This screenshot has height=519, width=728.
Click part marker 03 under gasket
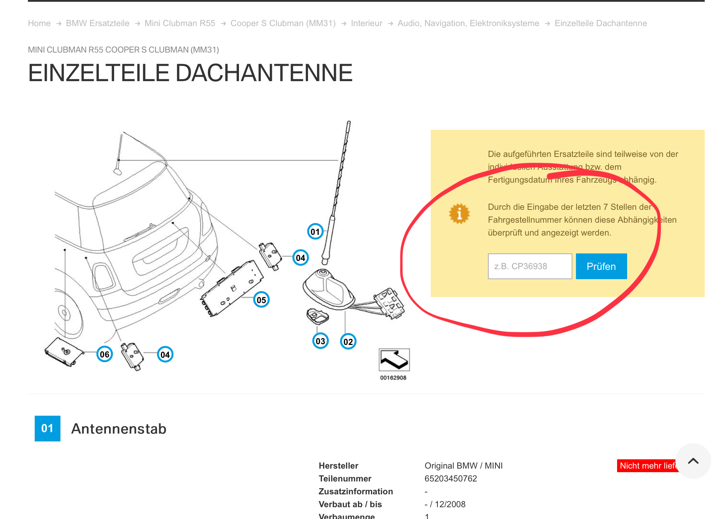click(x=320, y=341)
